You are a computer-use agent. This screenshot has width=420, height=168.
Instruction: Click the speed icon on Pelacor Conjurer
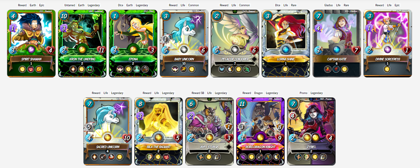click(x=217, y=50)
